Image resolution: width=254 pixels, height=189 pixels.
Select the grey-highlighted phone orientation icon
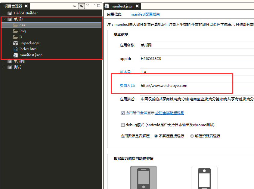point(144,177)
